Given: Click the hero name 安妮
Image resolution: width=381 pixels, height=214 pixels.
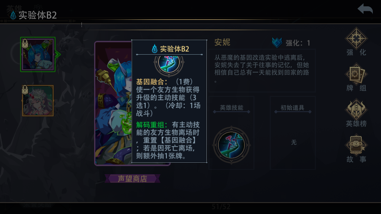Looking at the screenshot, I should [222, 42].
